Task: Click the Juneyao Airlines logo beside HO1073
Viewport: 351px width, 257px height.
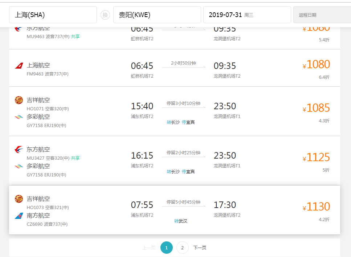Action: pyautogui.click(x=19, y=199)
